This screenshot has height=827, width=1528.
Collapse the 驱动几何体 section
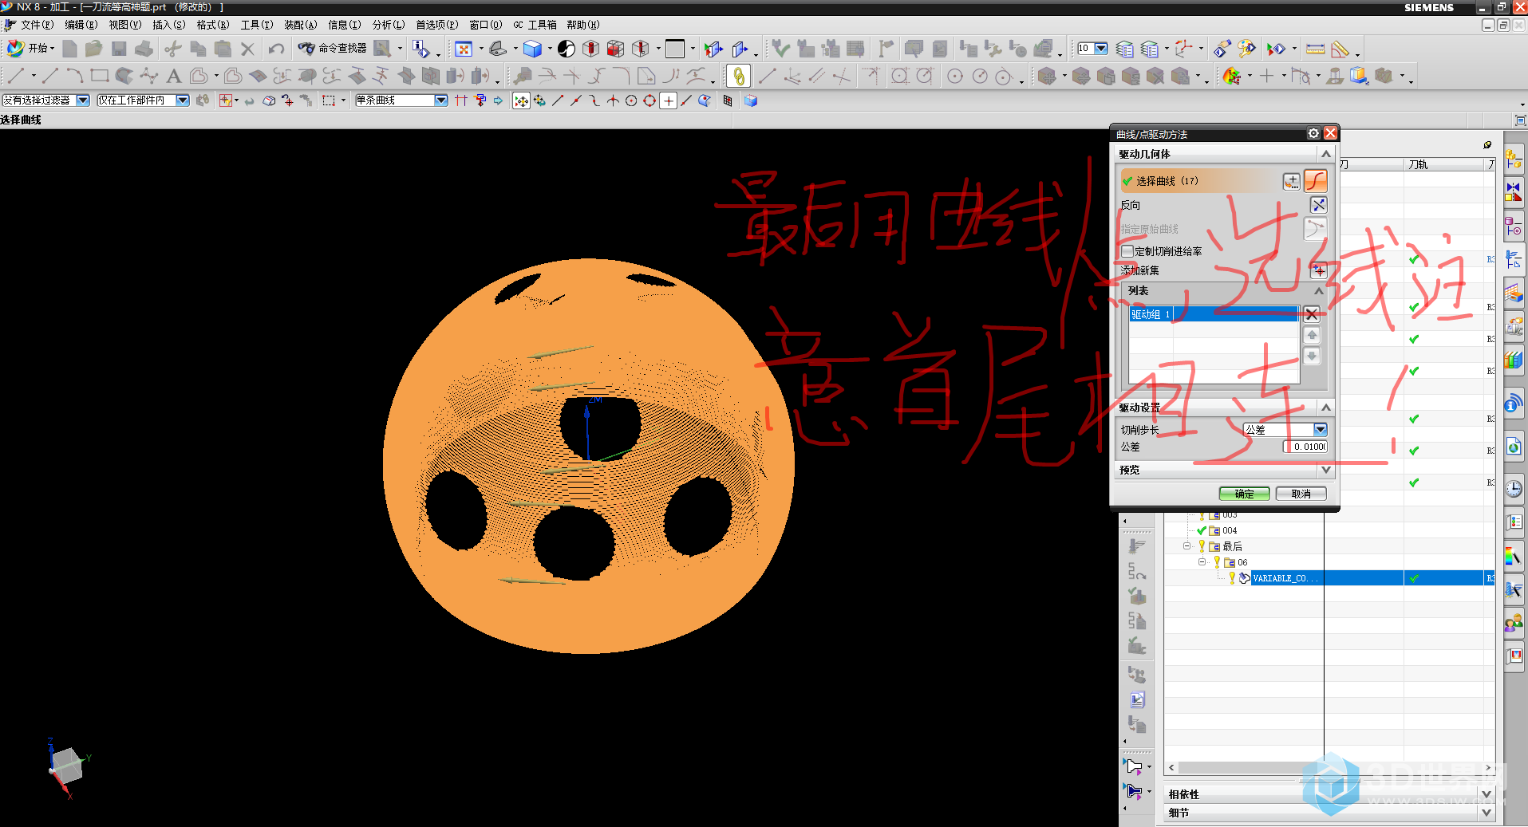coord(1325,154)
